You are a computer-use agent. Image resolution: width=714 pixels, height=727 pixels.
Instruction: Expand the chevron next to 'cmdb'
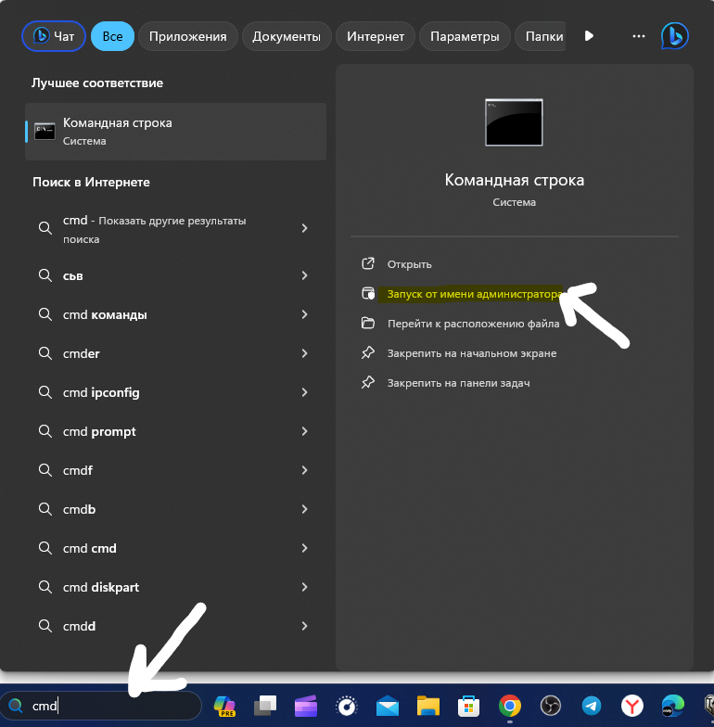coord(304,509)
